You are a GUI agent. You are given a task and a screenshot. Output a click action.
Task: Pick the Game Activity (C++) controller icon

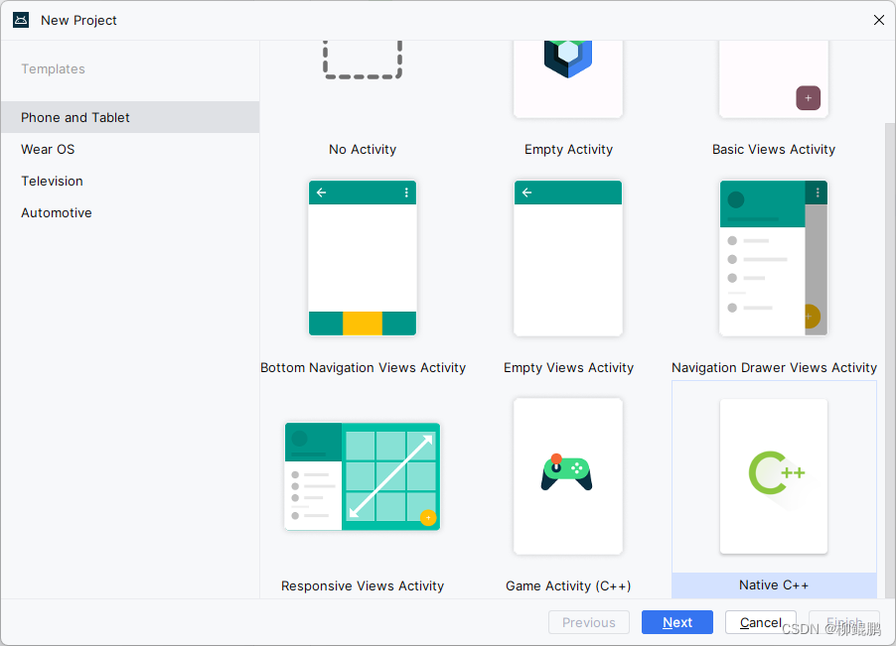tap(567, 476)
